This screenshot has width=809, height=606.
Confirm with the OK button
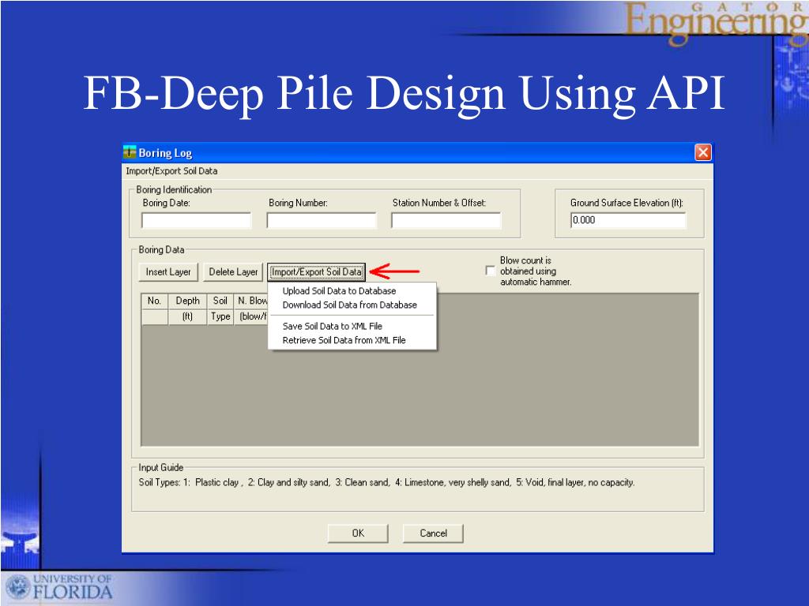pyautogui.click(x=358, y=533)
